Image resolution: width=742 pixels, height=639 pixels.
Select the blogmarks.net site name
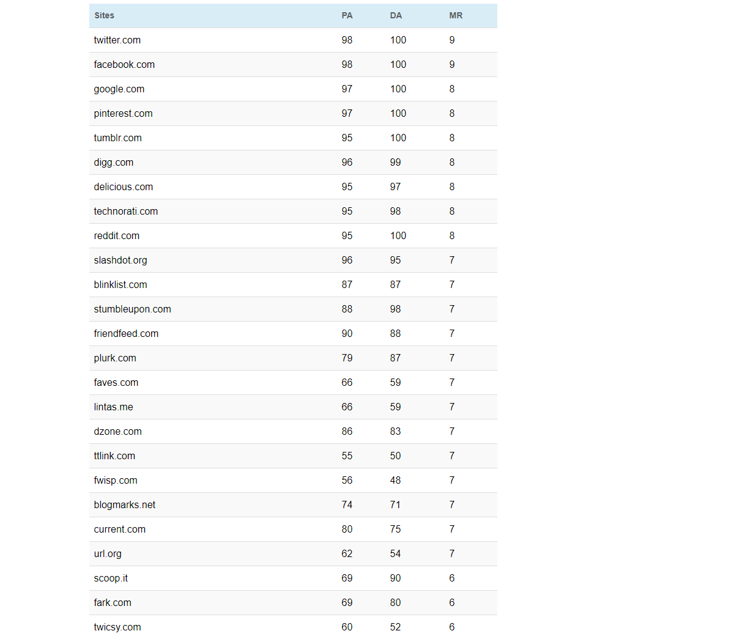(124, 504)
